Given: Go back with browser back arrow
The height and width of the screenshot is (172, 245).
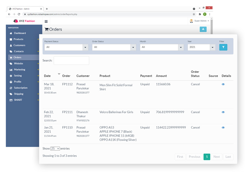Looking at the screenshot, I should point(9,14).
